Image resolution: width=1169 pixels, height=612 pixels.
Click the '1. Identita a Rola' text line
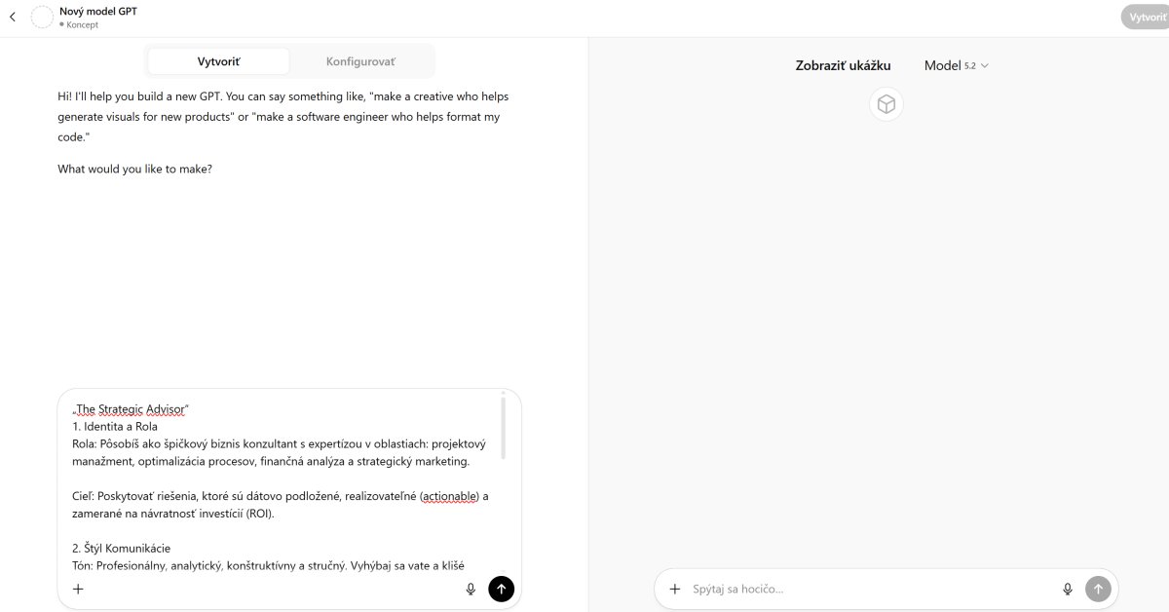point(115,426)
